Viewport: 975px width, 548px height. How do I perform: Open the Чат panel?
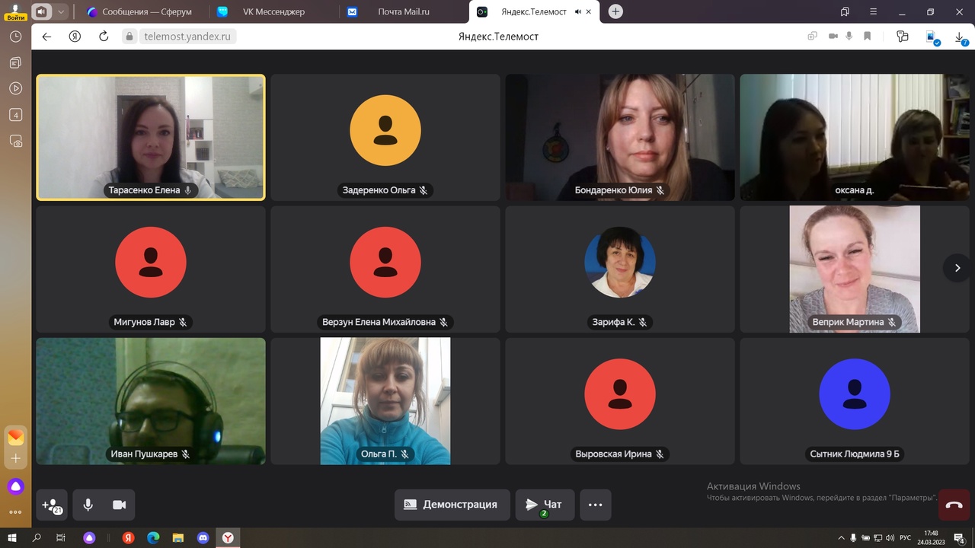(x=545, y=505)
